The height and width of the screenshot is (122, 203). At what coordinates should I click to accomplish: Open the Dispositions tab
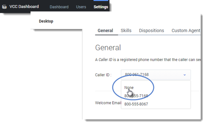(152, 31)
